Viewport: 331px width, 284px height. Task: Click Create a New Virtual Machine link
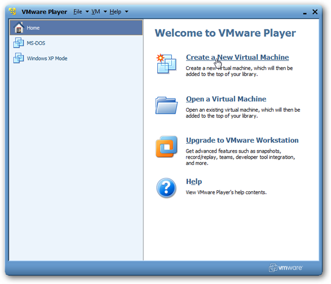coord(237,57)
